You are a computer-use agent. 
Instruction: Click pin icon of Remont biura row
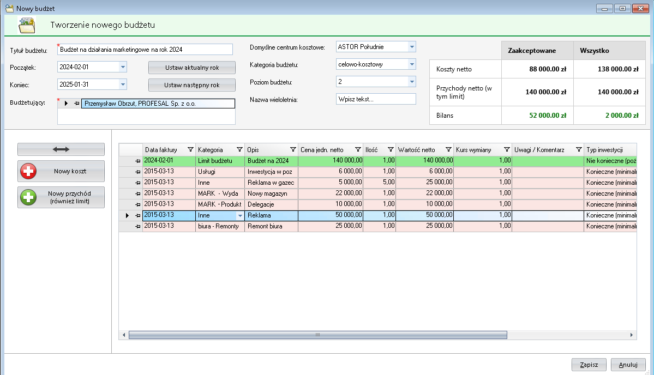(137, 226)
